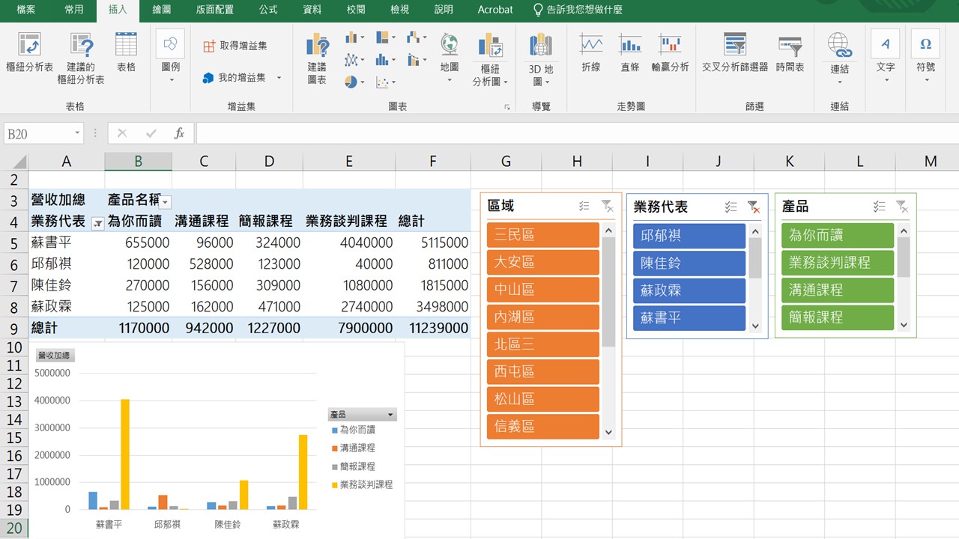Clear the filter on 業務代表 slicer
The height and width of the screenshot is (539, 959).
coord(754,207)
